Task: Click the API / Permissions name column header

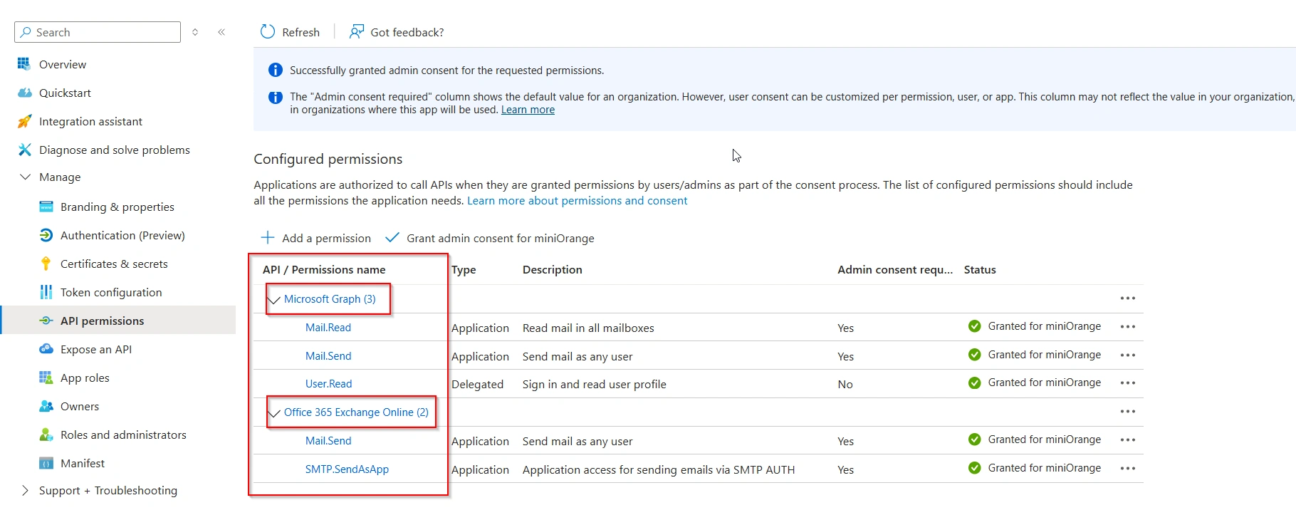Action: [324, 269]
